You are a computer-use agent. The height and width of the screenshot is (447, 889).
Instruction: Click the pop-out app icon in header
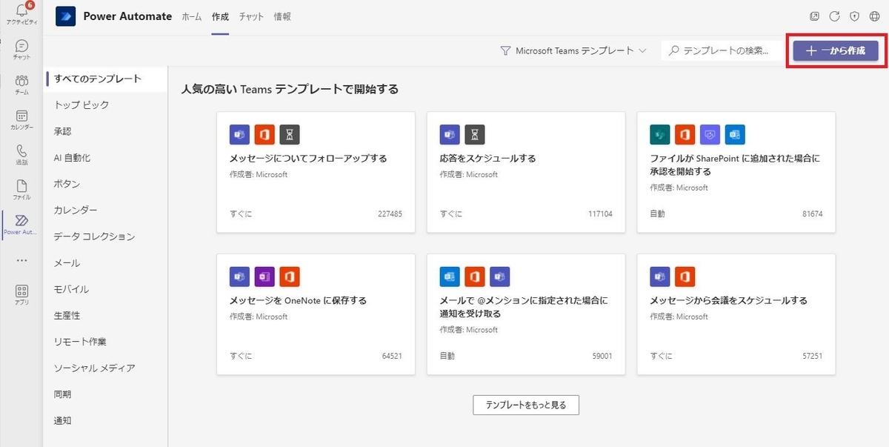click(815, 16)
